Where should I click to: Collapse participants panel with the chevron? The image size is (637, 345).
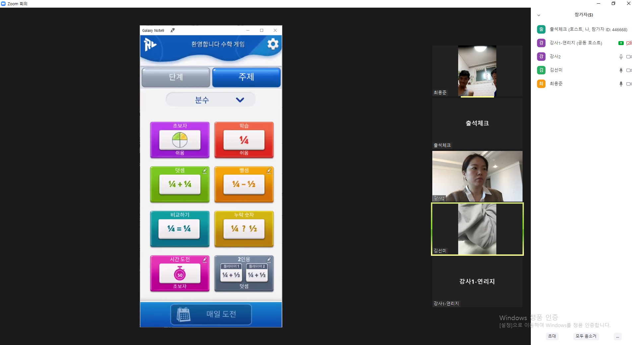pyautogui.click(x=539, y=15)
